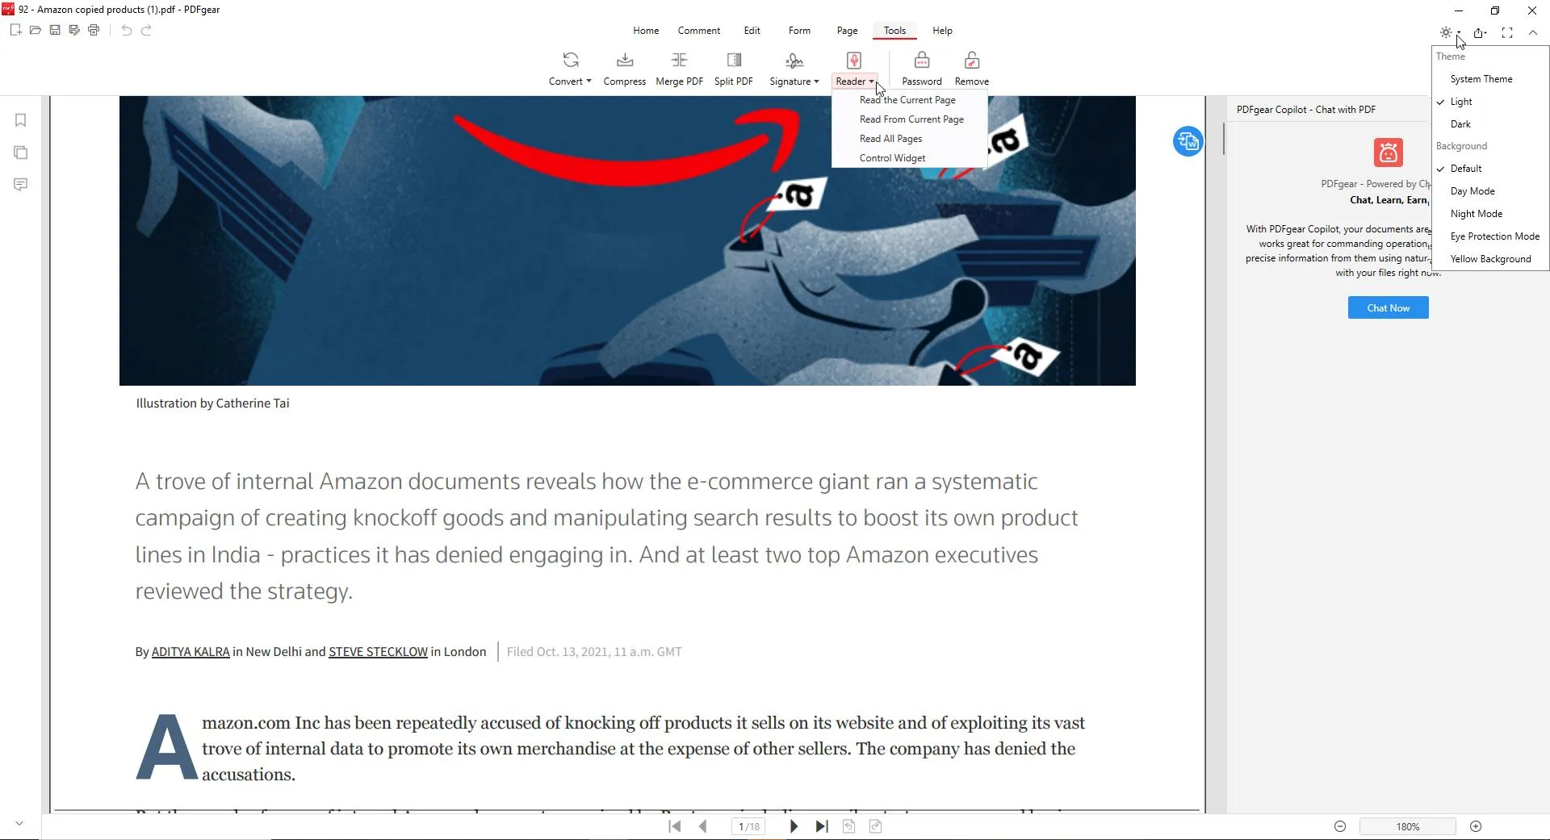Click the red PDFgear Copilot robot icon
Screen dimensions: 1550x840
click(x=1388, y=153)
